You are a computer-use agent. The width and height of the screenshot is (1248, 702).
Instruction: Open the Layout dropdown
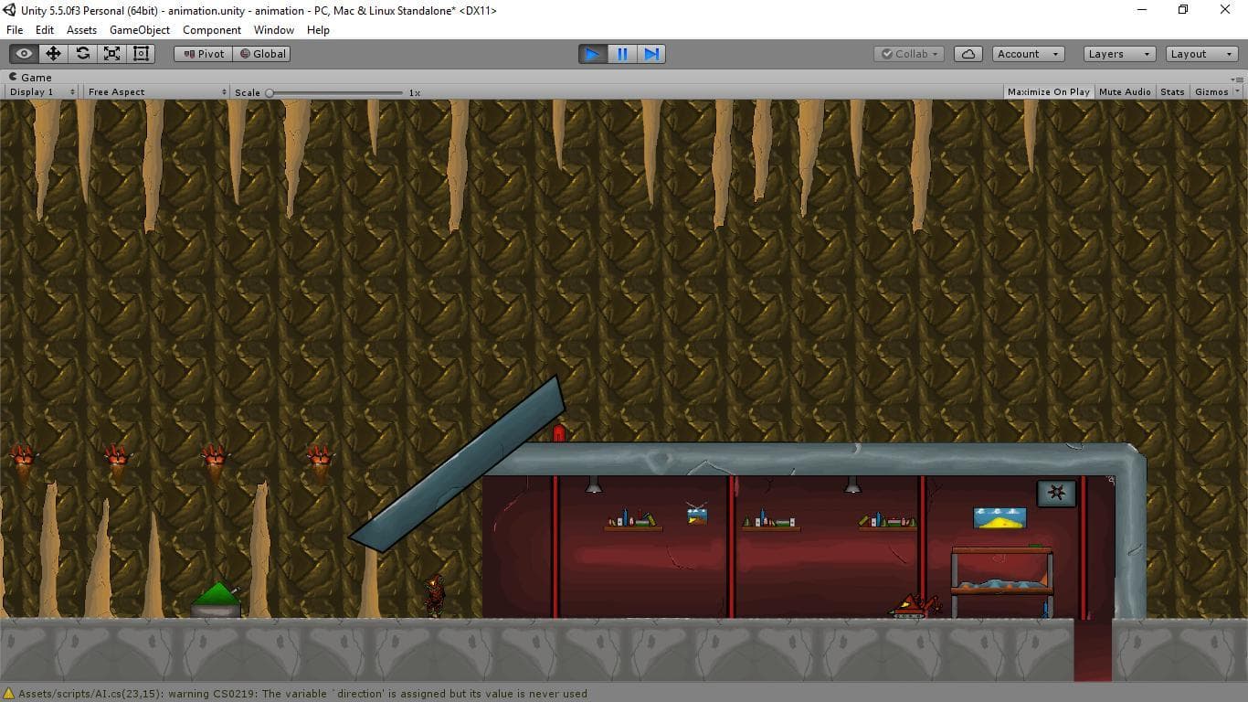1202,54
